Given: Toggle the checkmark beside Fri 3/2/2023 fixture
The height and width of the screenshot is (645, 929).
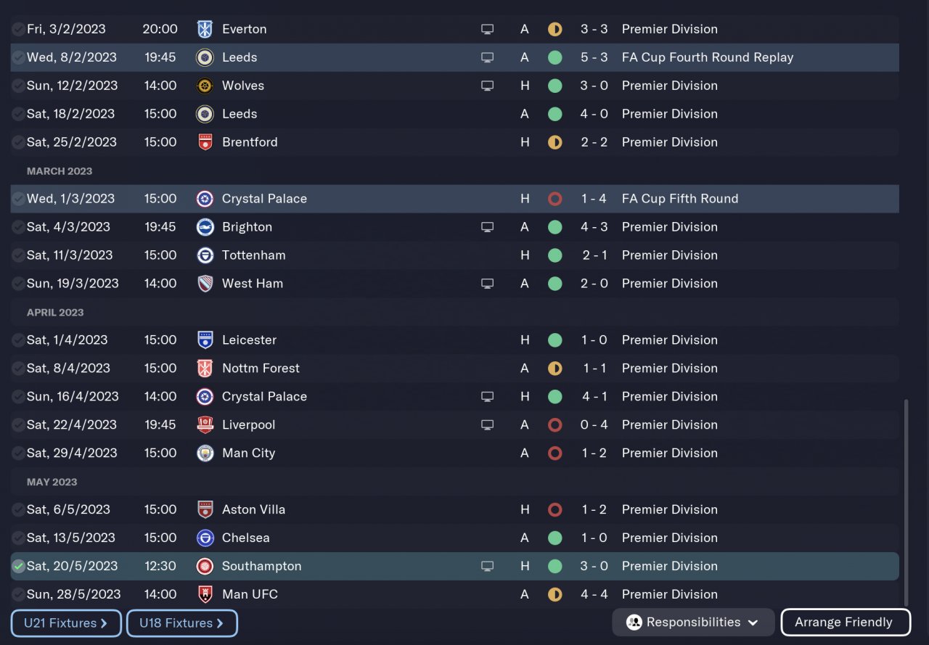Looking at the screenshot, I should coord(18,30).
